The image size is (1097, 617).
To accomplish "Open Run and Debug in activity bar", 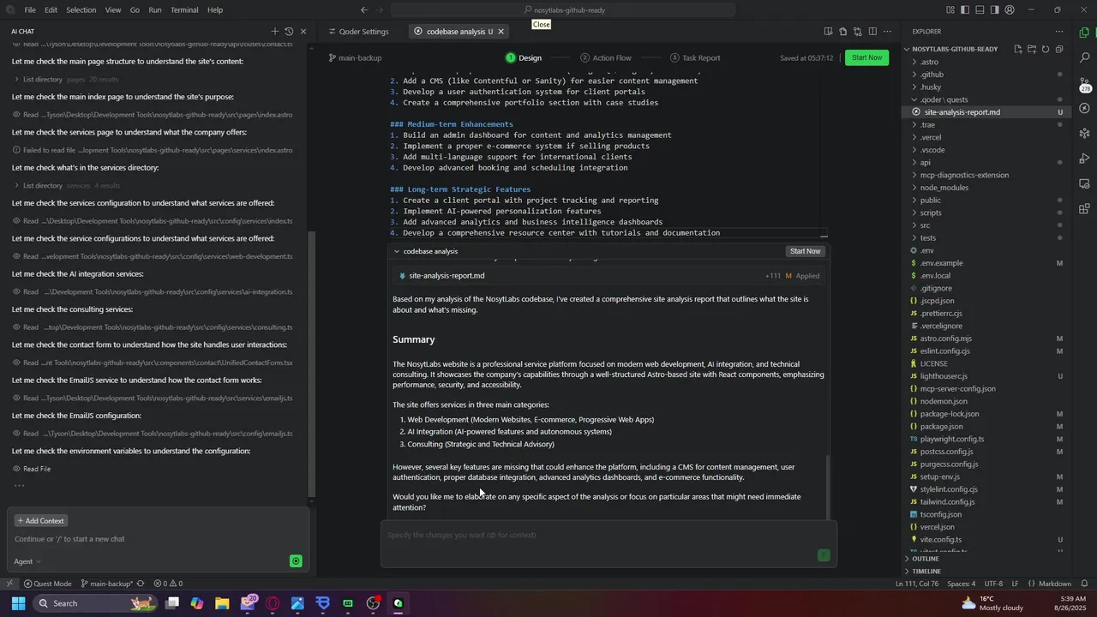I will (1085, 159).
